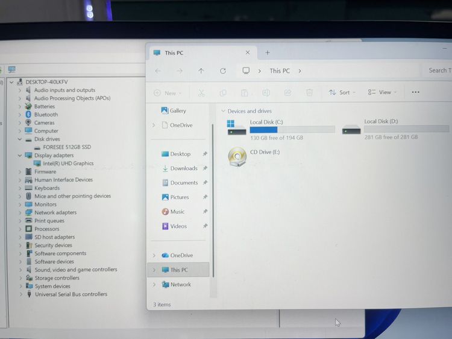Image resolution: width=452 pixels, height=339 pixels.
Task: Click the This PC breadcrumb
Action: coord(280,71)
